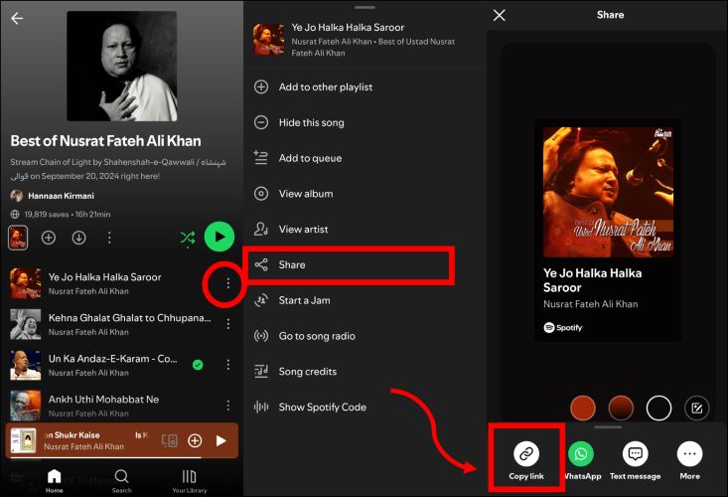Open options for Ankh Uthi Mohabbat Ne

(x=228, y=406)
